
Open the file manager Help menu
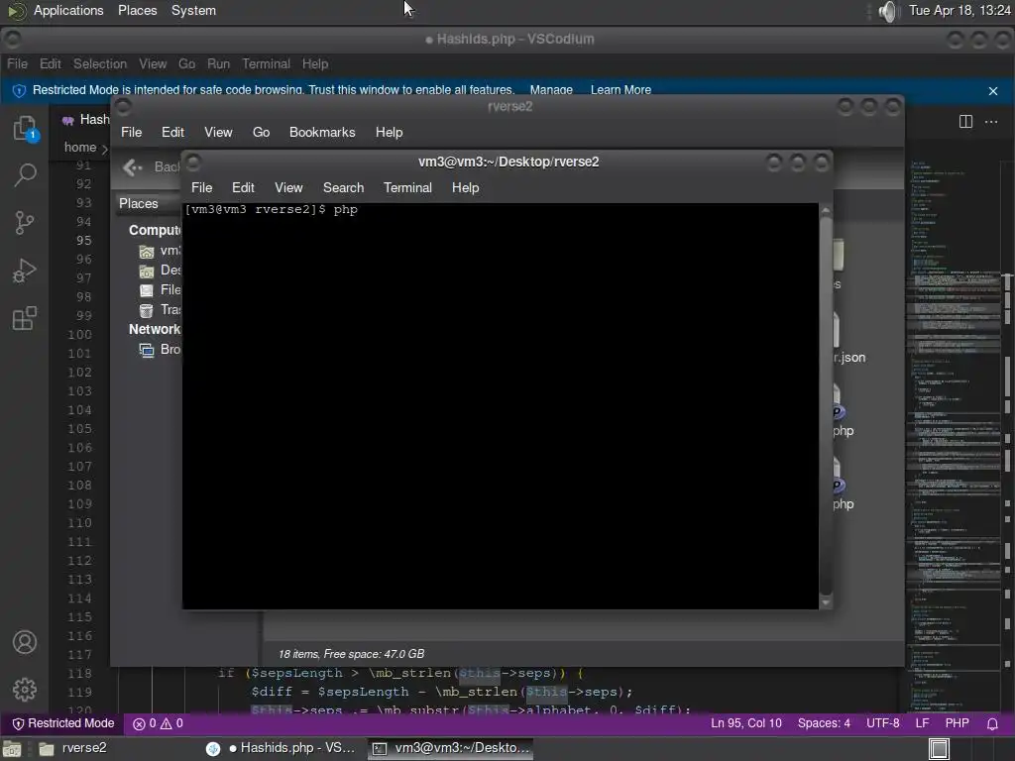tap(389, 132)
